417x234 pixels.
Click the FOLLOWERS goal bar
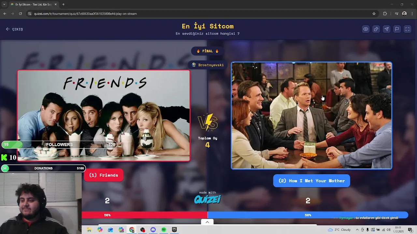(60, 145)
